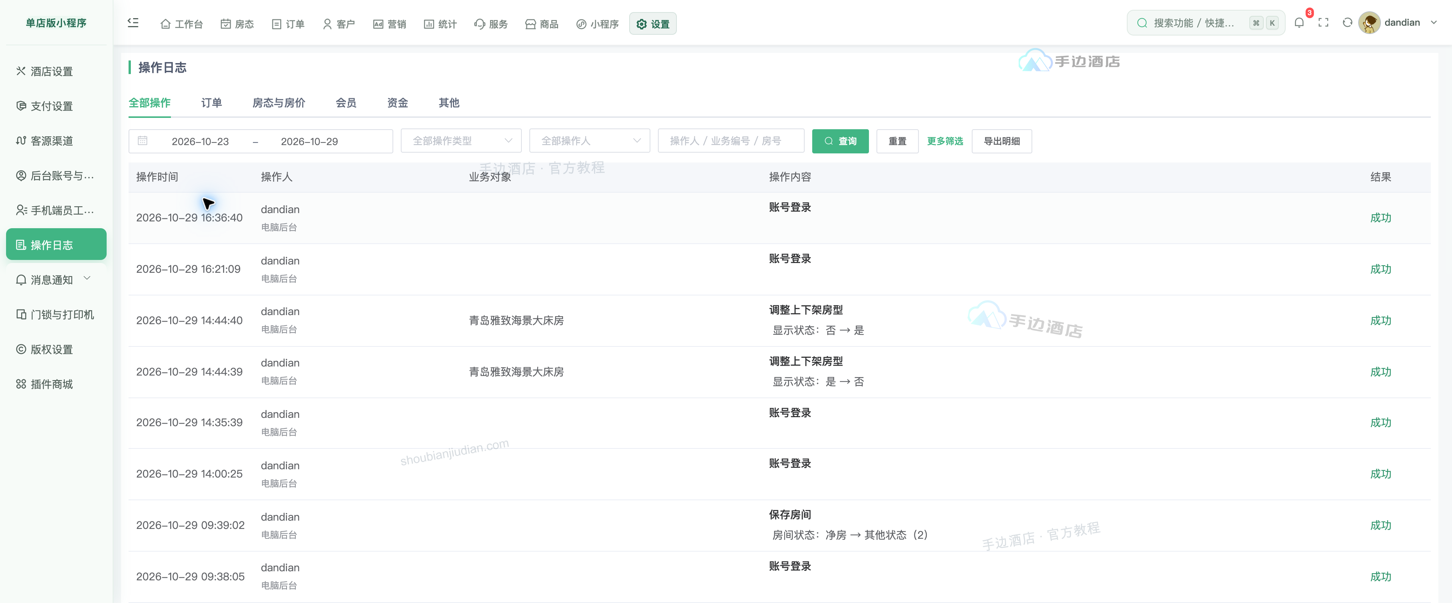Click the green 查询 button

(x=840, y=141)
